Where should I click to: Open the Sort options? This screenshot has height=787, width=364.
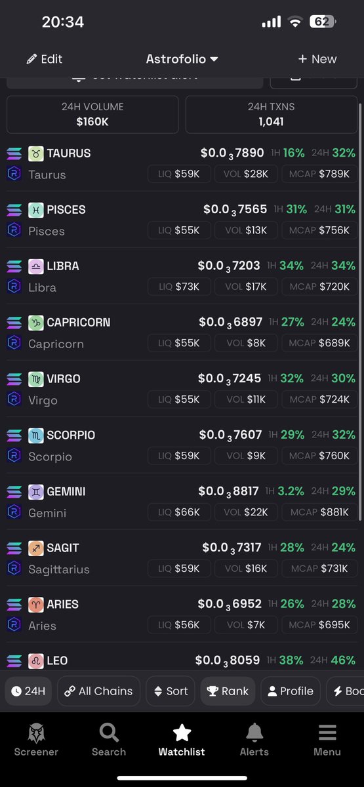pyautogui.click(x=171, y=691)
